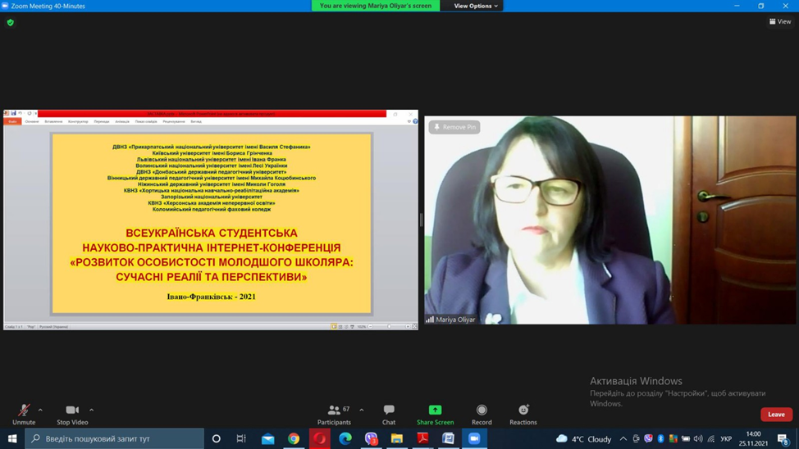Stop Video using the camera button
Viewport: 799px width, 449px height.
click(x=72, y=414)
